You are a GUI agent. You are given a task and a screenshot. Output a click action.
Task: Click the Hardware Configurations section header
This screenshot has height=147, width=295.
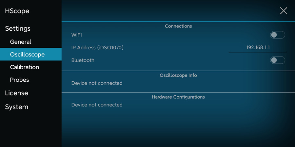178,97
